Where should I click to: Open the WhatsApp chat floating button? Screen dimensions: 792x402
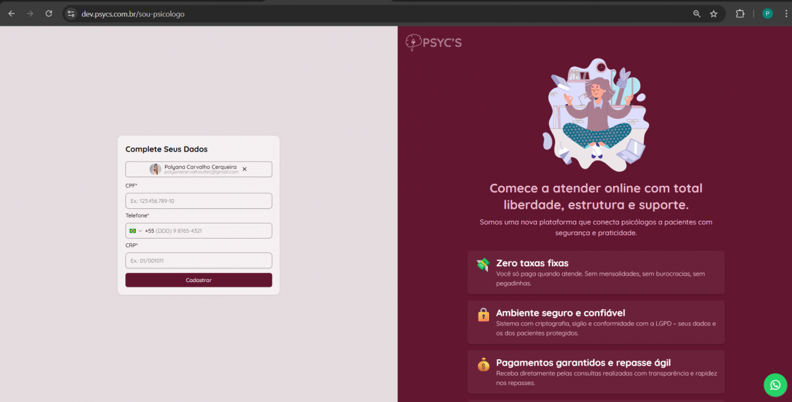pos(775,385)
